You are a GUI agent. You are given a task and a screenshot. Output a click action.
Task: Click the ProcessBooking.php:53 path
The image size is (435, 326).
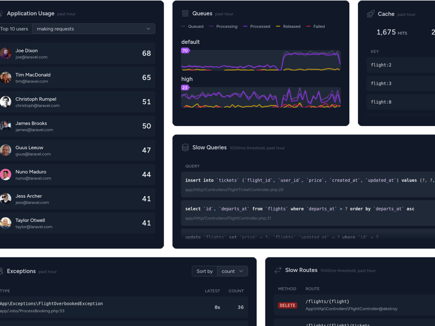32,311
